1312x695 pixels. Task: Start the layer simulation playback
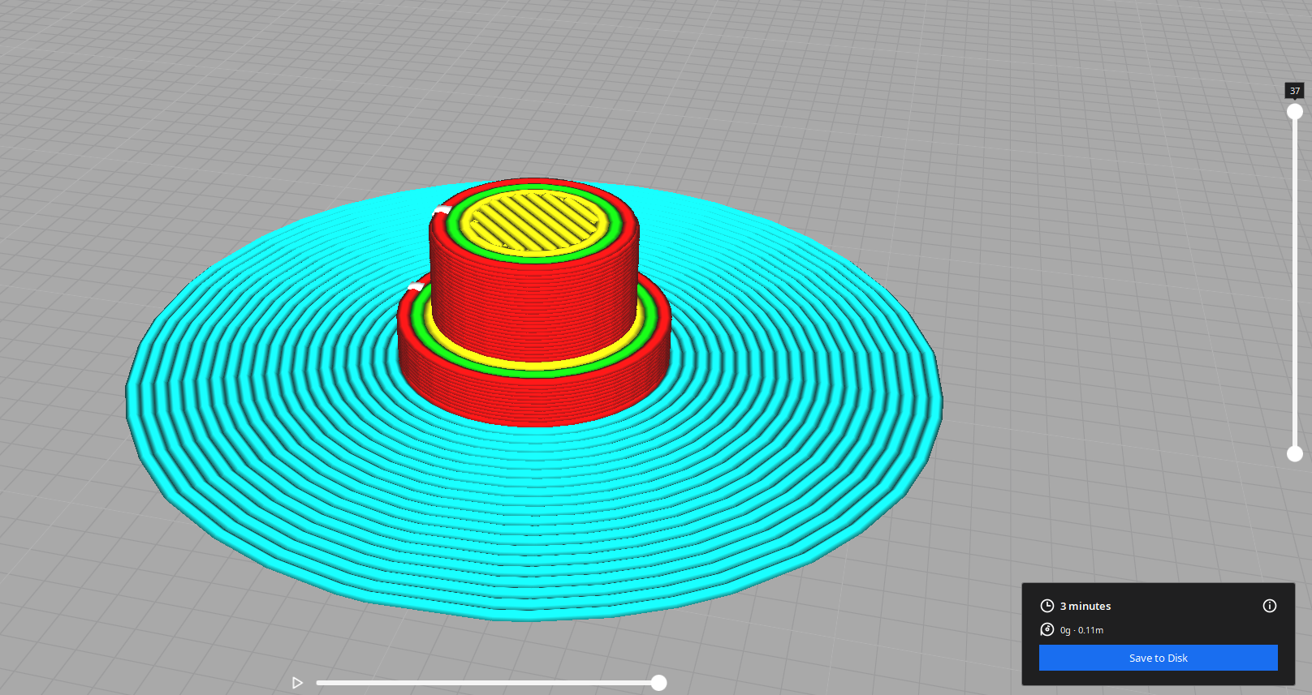tap(297, 683)
